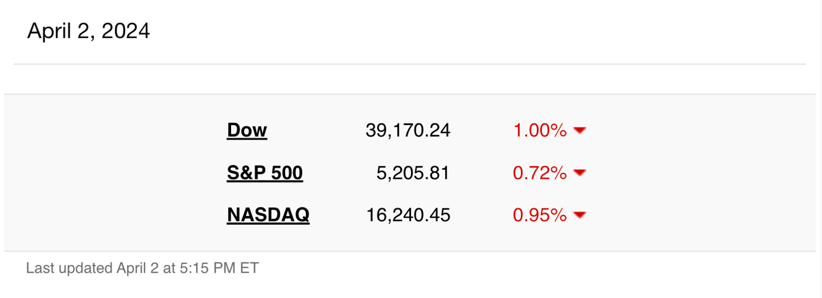Click the April 2, 2024 date heading
This screenshot has height=298, width=822.
pyautogui.click(x=88, y=31)
